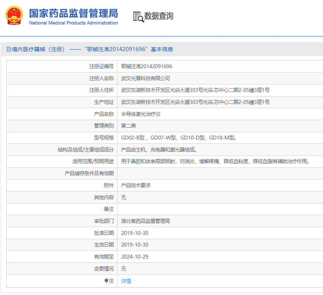Viewport: 323px width, 295px height.
Task: Click the 产品储存条件及有效期 label
Action: [x=89, y=173]
